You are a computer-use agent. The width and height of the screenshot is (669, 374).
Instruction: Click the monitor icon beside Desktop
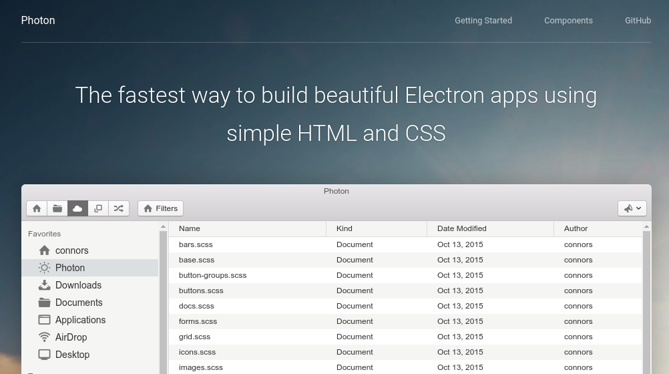(44, 355)
